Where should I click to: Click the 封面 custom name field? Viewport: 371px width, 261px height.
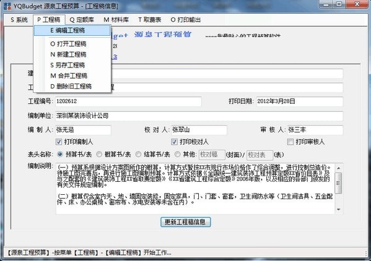pos(212,155)
